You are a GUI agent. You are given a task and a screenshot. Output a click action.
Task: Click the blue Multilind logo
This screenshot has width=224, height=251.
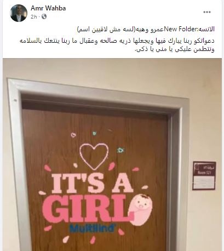click(92, 229)
